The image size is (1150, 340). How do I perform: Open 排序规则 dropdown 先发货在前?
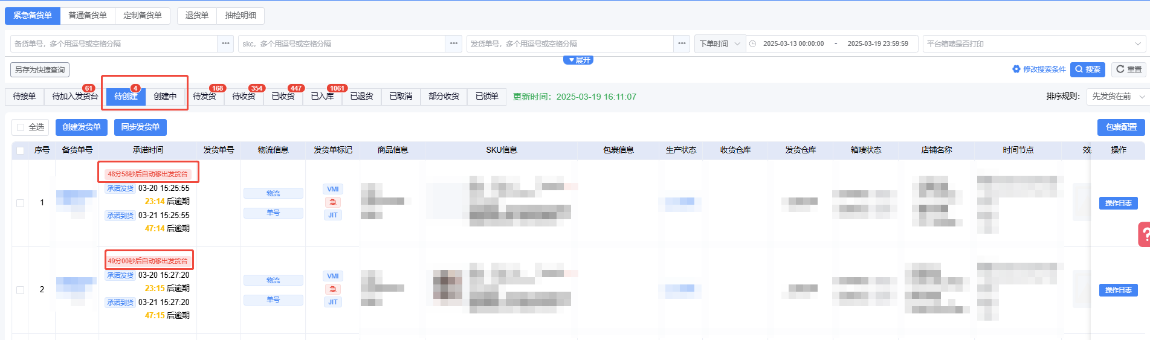point(1117,97)
